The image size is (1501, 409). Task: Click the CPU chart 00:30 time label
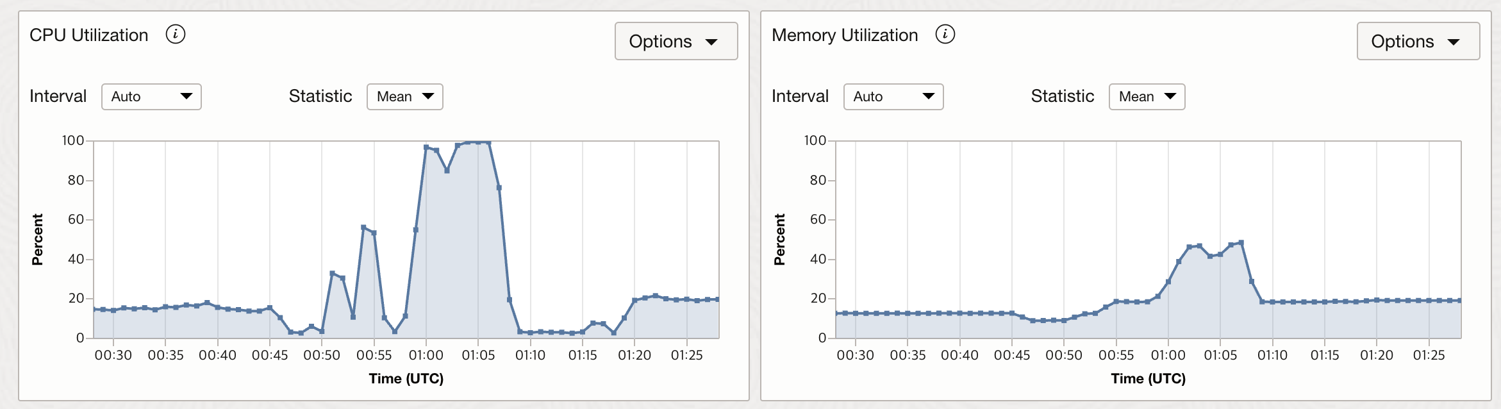[x=113, y=355]
